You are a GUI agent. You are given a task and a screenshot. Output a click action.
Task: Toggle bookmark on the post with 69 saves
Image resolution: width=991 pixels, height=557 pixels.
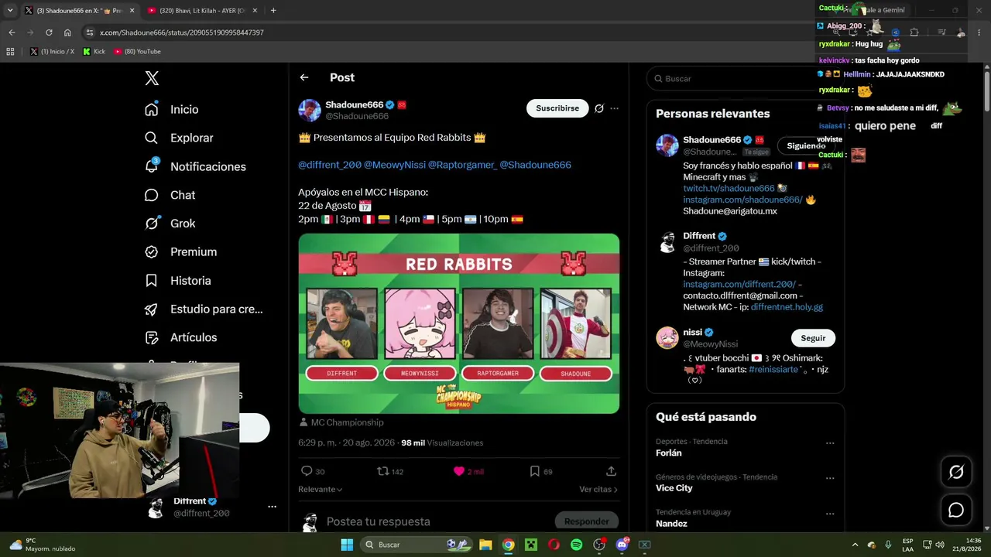point(535,471)
